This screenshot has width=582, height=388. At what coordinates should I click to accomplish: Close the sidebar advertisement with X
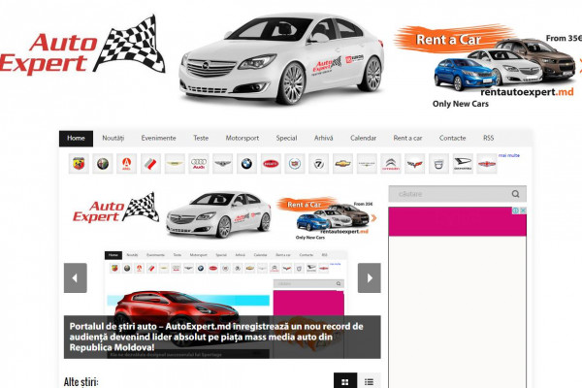(x=523, y=210)
